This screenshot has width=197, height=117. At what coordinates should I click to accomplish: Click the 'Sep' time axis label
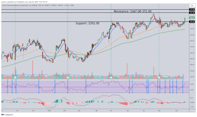click(177, 111)
